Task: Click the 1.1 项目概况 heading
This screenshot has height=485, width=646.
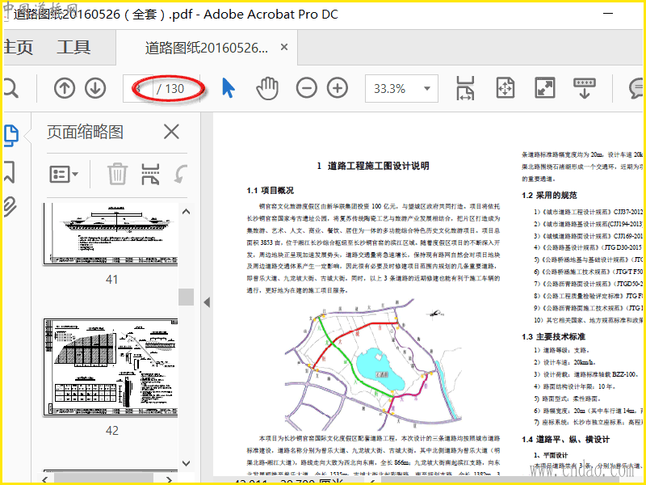Action: point(271,190)
